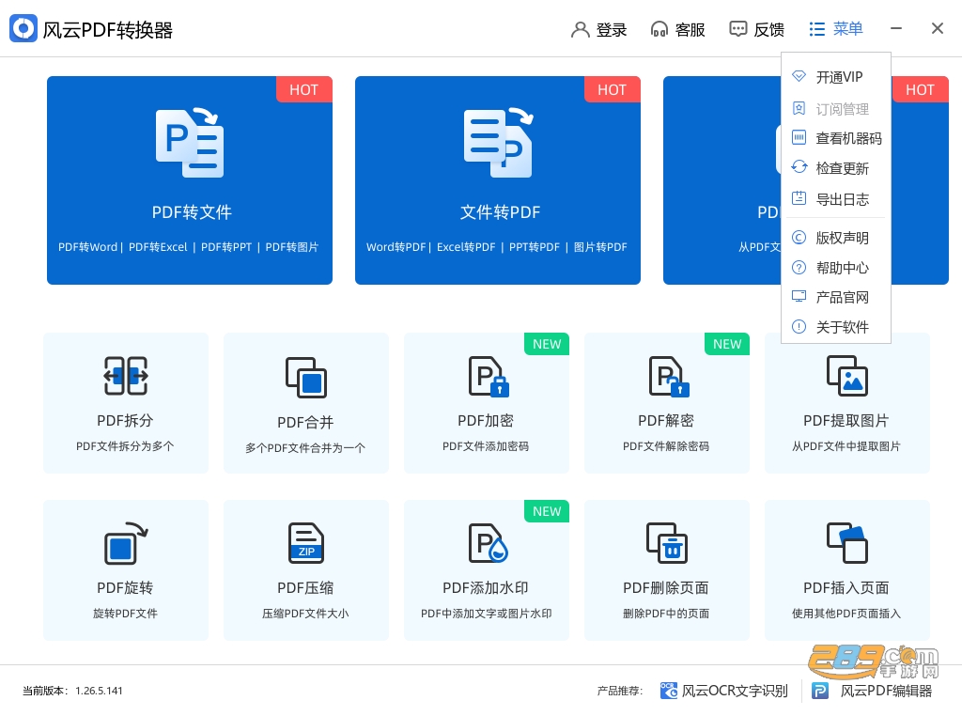Screen dimensions: 962x716
Task: Click the monitor icon beside 产品官网
Action: click(x=799, y=296)
